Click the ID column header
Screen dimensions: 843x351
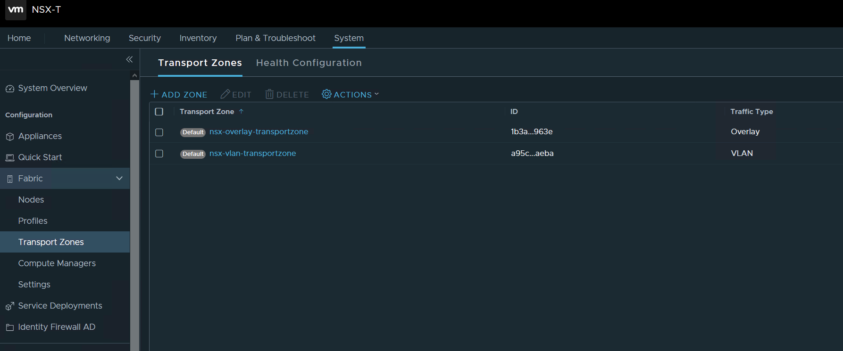pos(514,112)
